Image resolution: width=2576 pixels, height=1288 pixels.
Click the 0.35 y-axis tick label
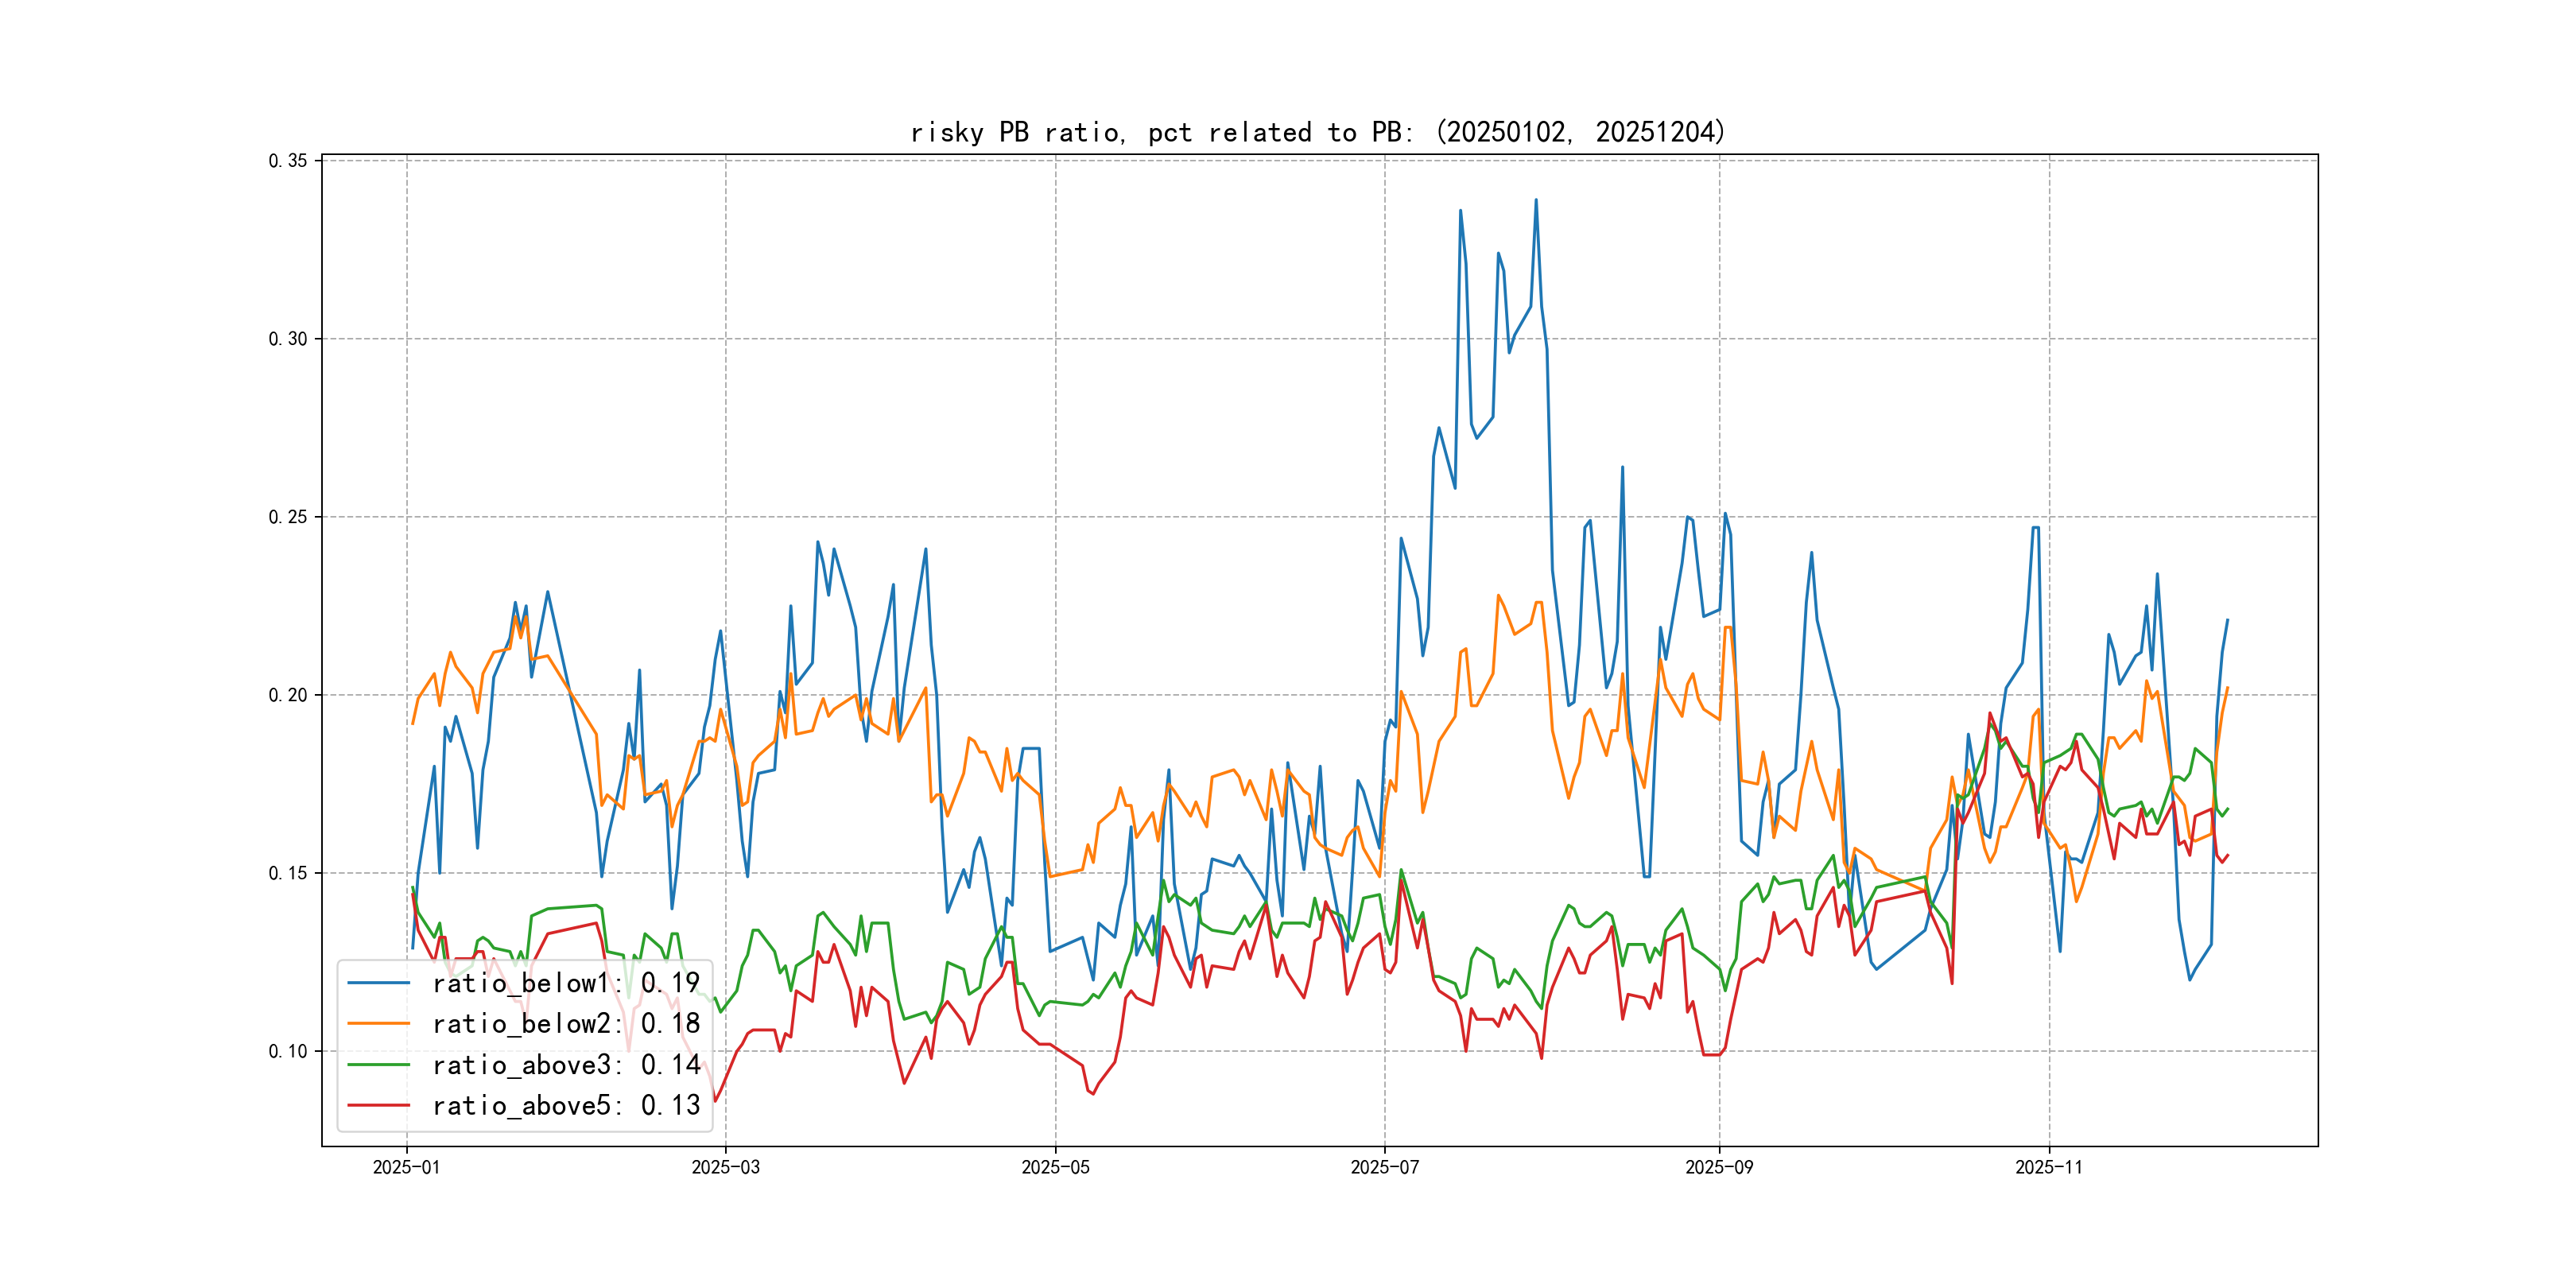click(x=288, y=161)
